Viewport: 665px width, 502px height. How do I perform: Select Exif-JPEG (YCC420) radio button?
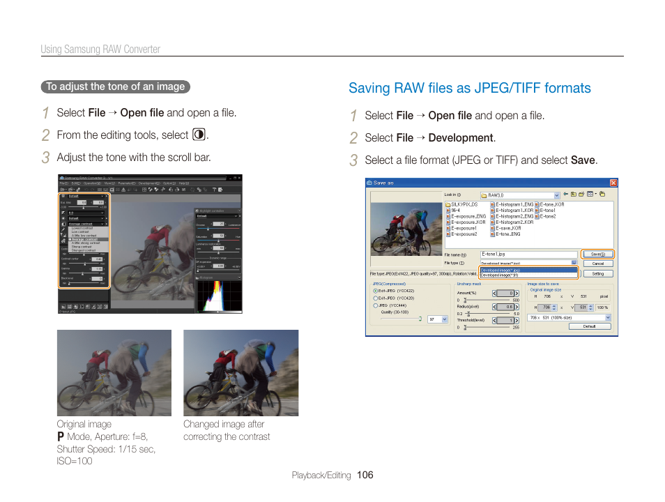coord(375,298)
